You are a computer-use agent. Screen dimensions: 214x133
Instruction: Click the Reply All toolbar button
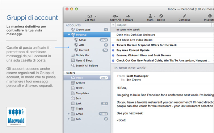point(115,18)
